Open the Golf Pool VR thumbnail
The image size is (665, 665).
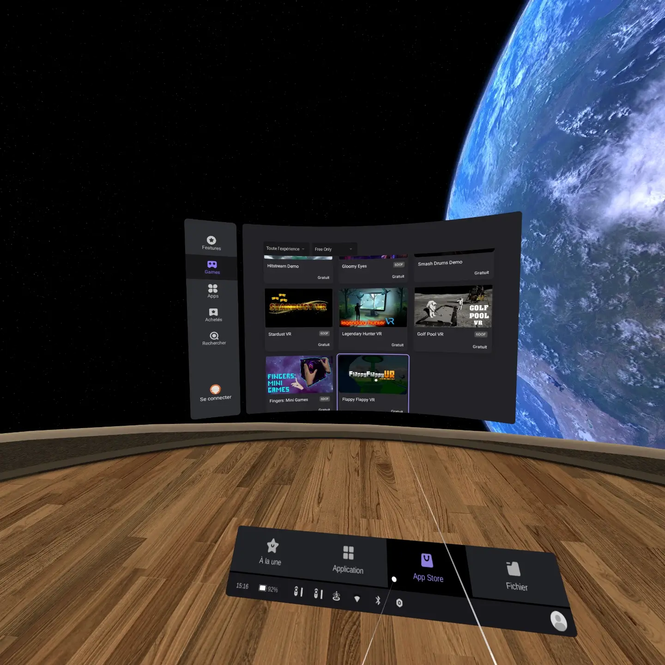point(453,306)
